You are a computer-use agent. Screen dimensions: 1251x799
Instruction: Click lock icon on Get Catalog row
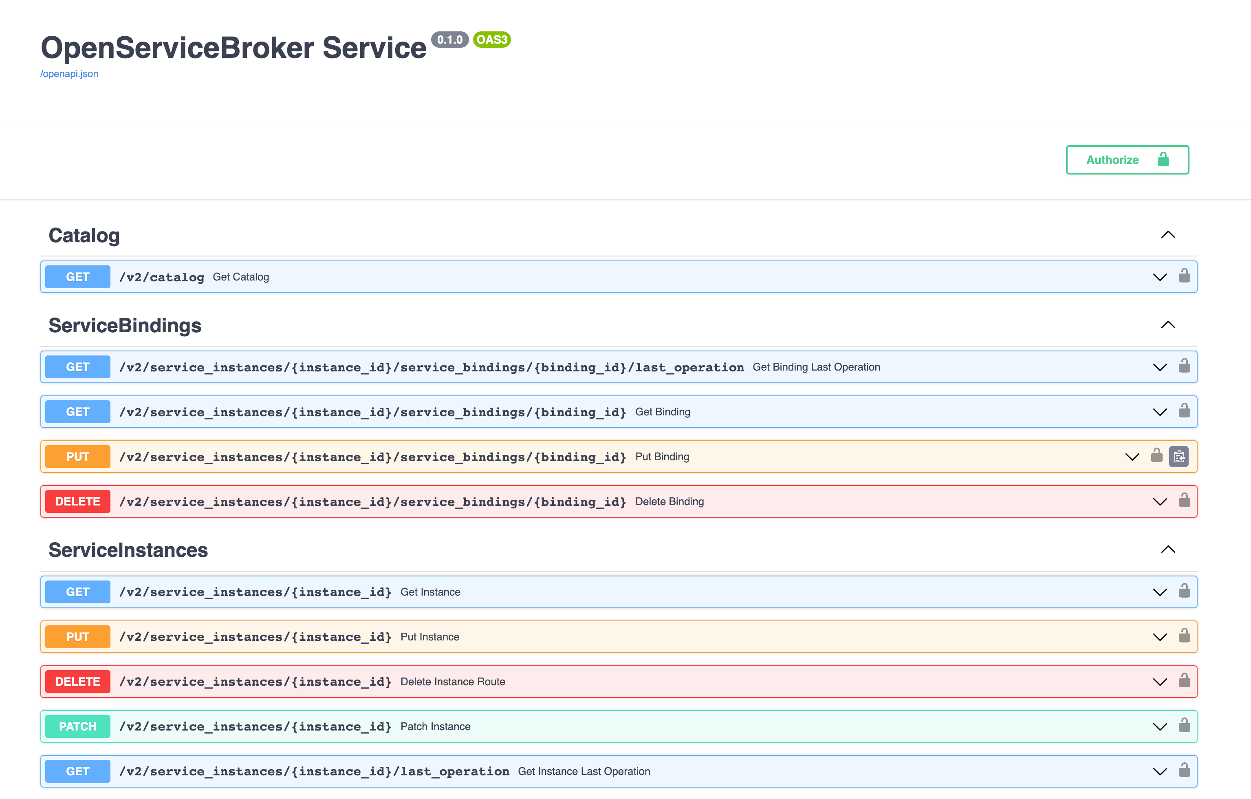click(1184, 276)
